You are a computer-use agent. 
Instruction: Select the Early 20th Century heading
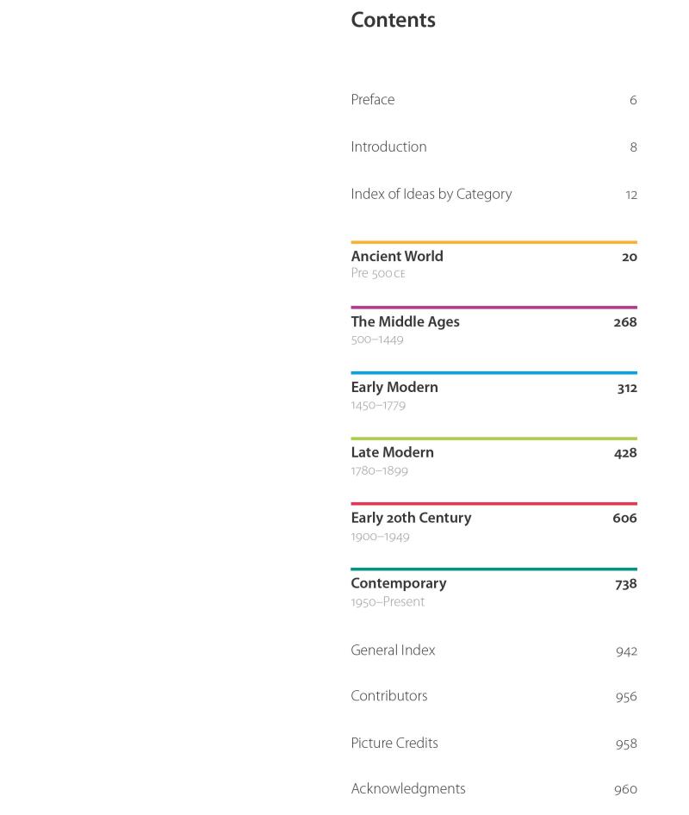point(411,519)
